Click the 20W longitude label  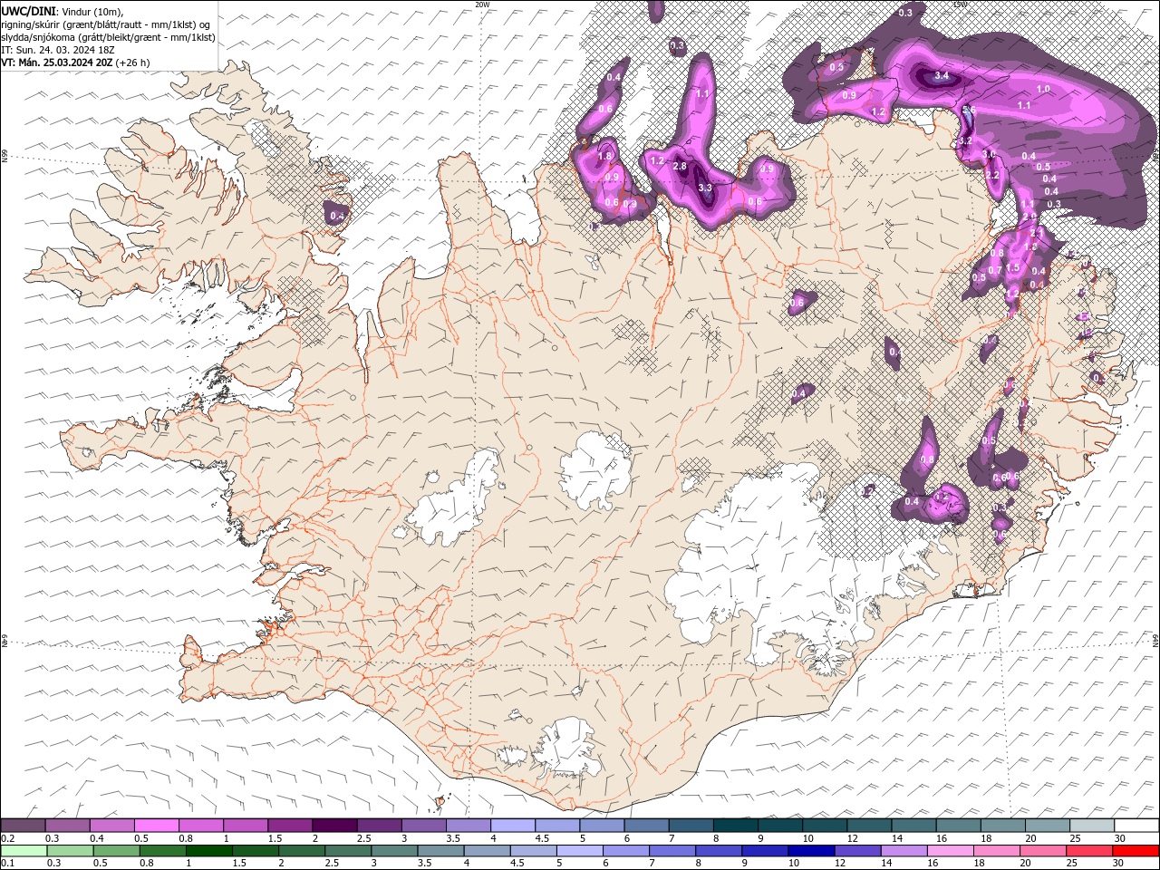[482, 5]
